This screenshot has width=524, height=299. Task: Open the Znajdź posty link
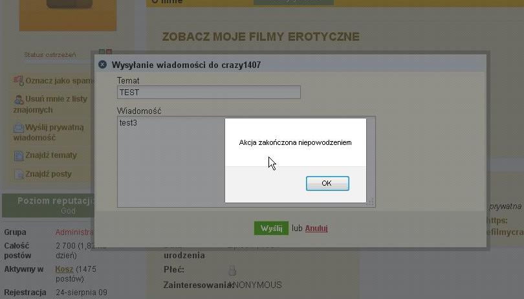click(x=49, y=174)
